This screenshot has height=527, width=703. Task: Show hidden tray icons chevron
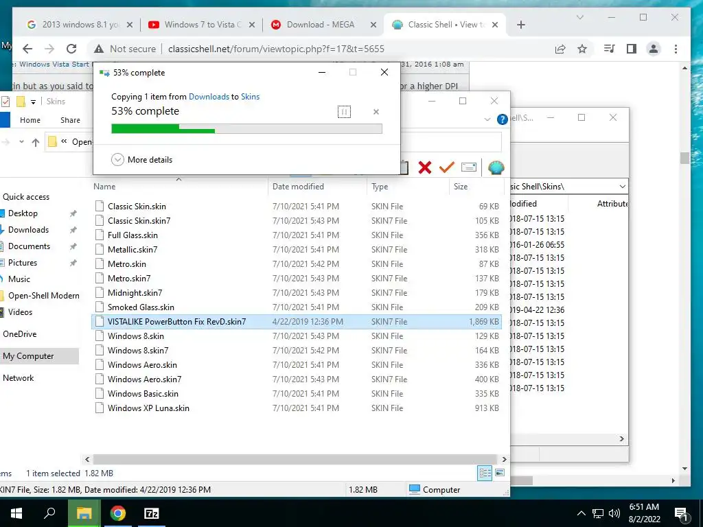(x=581, y=513)
